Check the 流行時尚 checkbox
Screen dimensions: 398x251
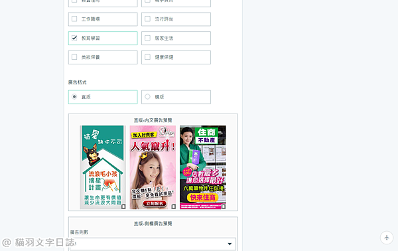tap(147, 19)
